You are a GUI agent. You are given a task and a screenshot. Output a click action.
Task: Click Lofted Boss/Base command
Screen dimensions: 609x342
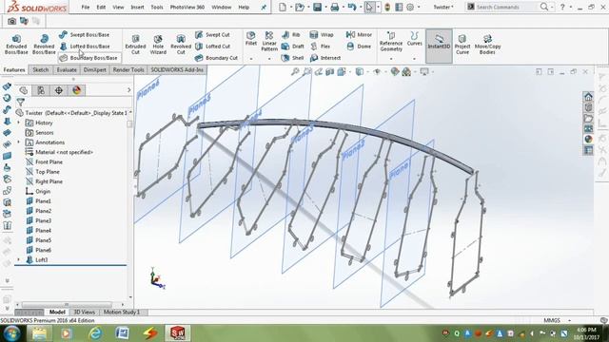tap(85, 47)
